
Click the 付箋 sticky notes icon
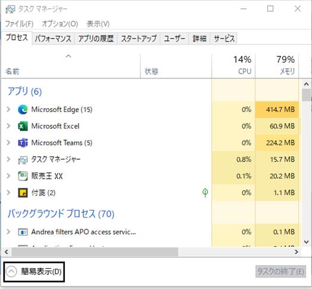point(23,193)
